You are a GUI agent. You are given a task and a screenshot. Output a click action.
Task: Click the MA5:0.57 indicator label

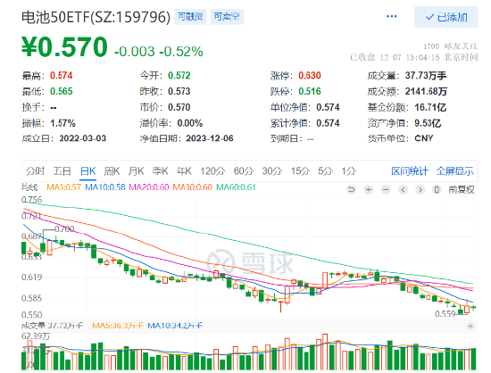coord(64,187)
